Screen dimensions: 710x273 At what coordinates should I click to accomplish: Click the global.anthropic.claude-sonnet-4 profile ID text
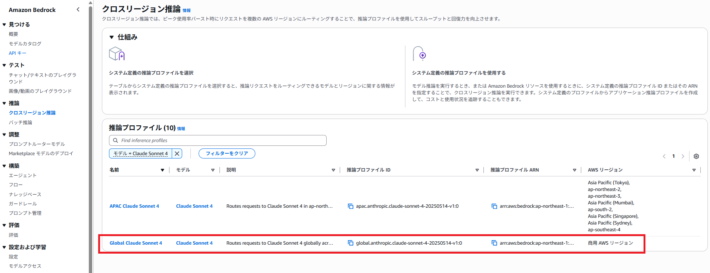[409, 243]
